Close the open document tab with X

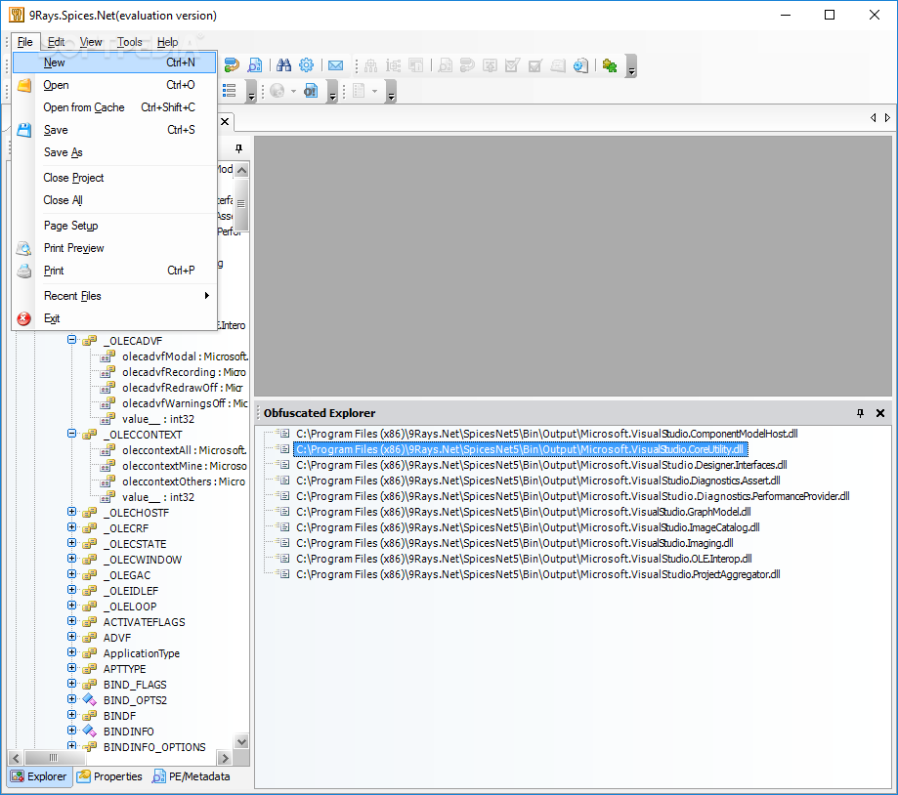(x=225, y=121)
